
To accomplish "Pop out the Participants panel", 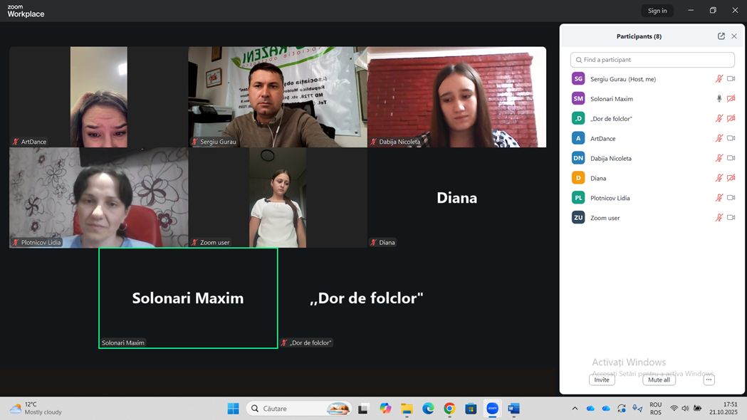I will [x=721, y=36].
